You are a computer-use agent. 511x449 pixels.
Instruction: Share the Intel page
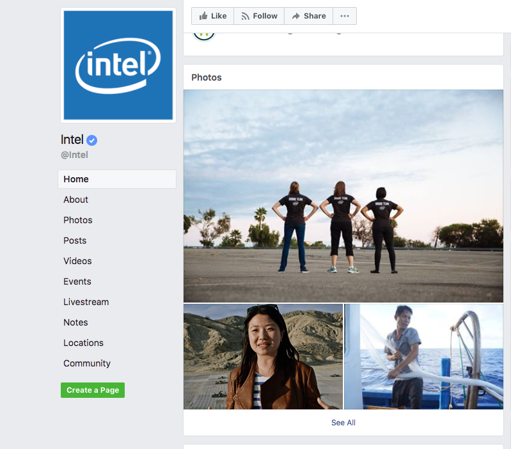[309, 16]
